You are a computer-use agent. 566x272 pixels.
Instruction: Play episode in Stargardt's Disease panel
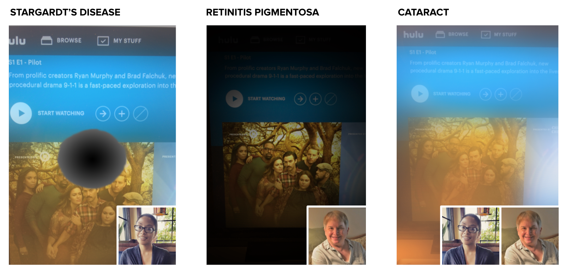click(21, 113)
